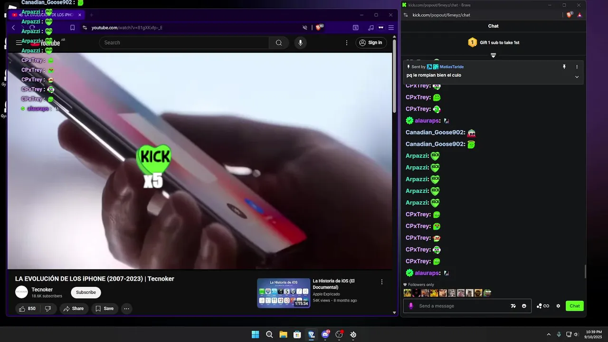Click the purple microphone icon in chat input
Image resolution: width=608 pixels, height=342 pixels.
click(x=411, y=306)
